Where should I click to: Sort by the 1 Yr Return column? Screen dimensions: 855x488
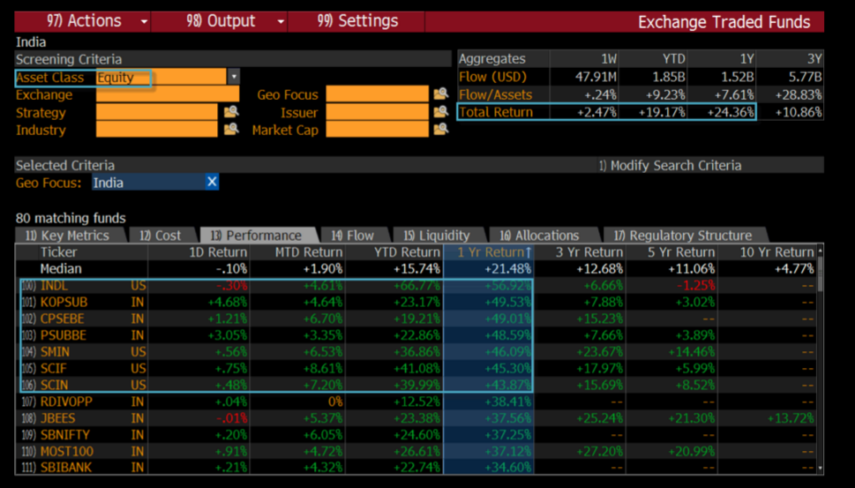coord(492,252)
